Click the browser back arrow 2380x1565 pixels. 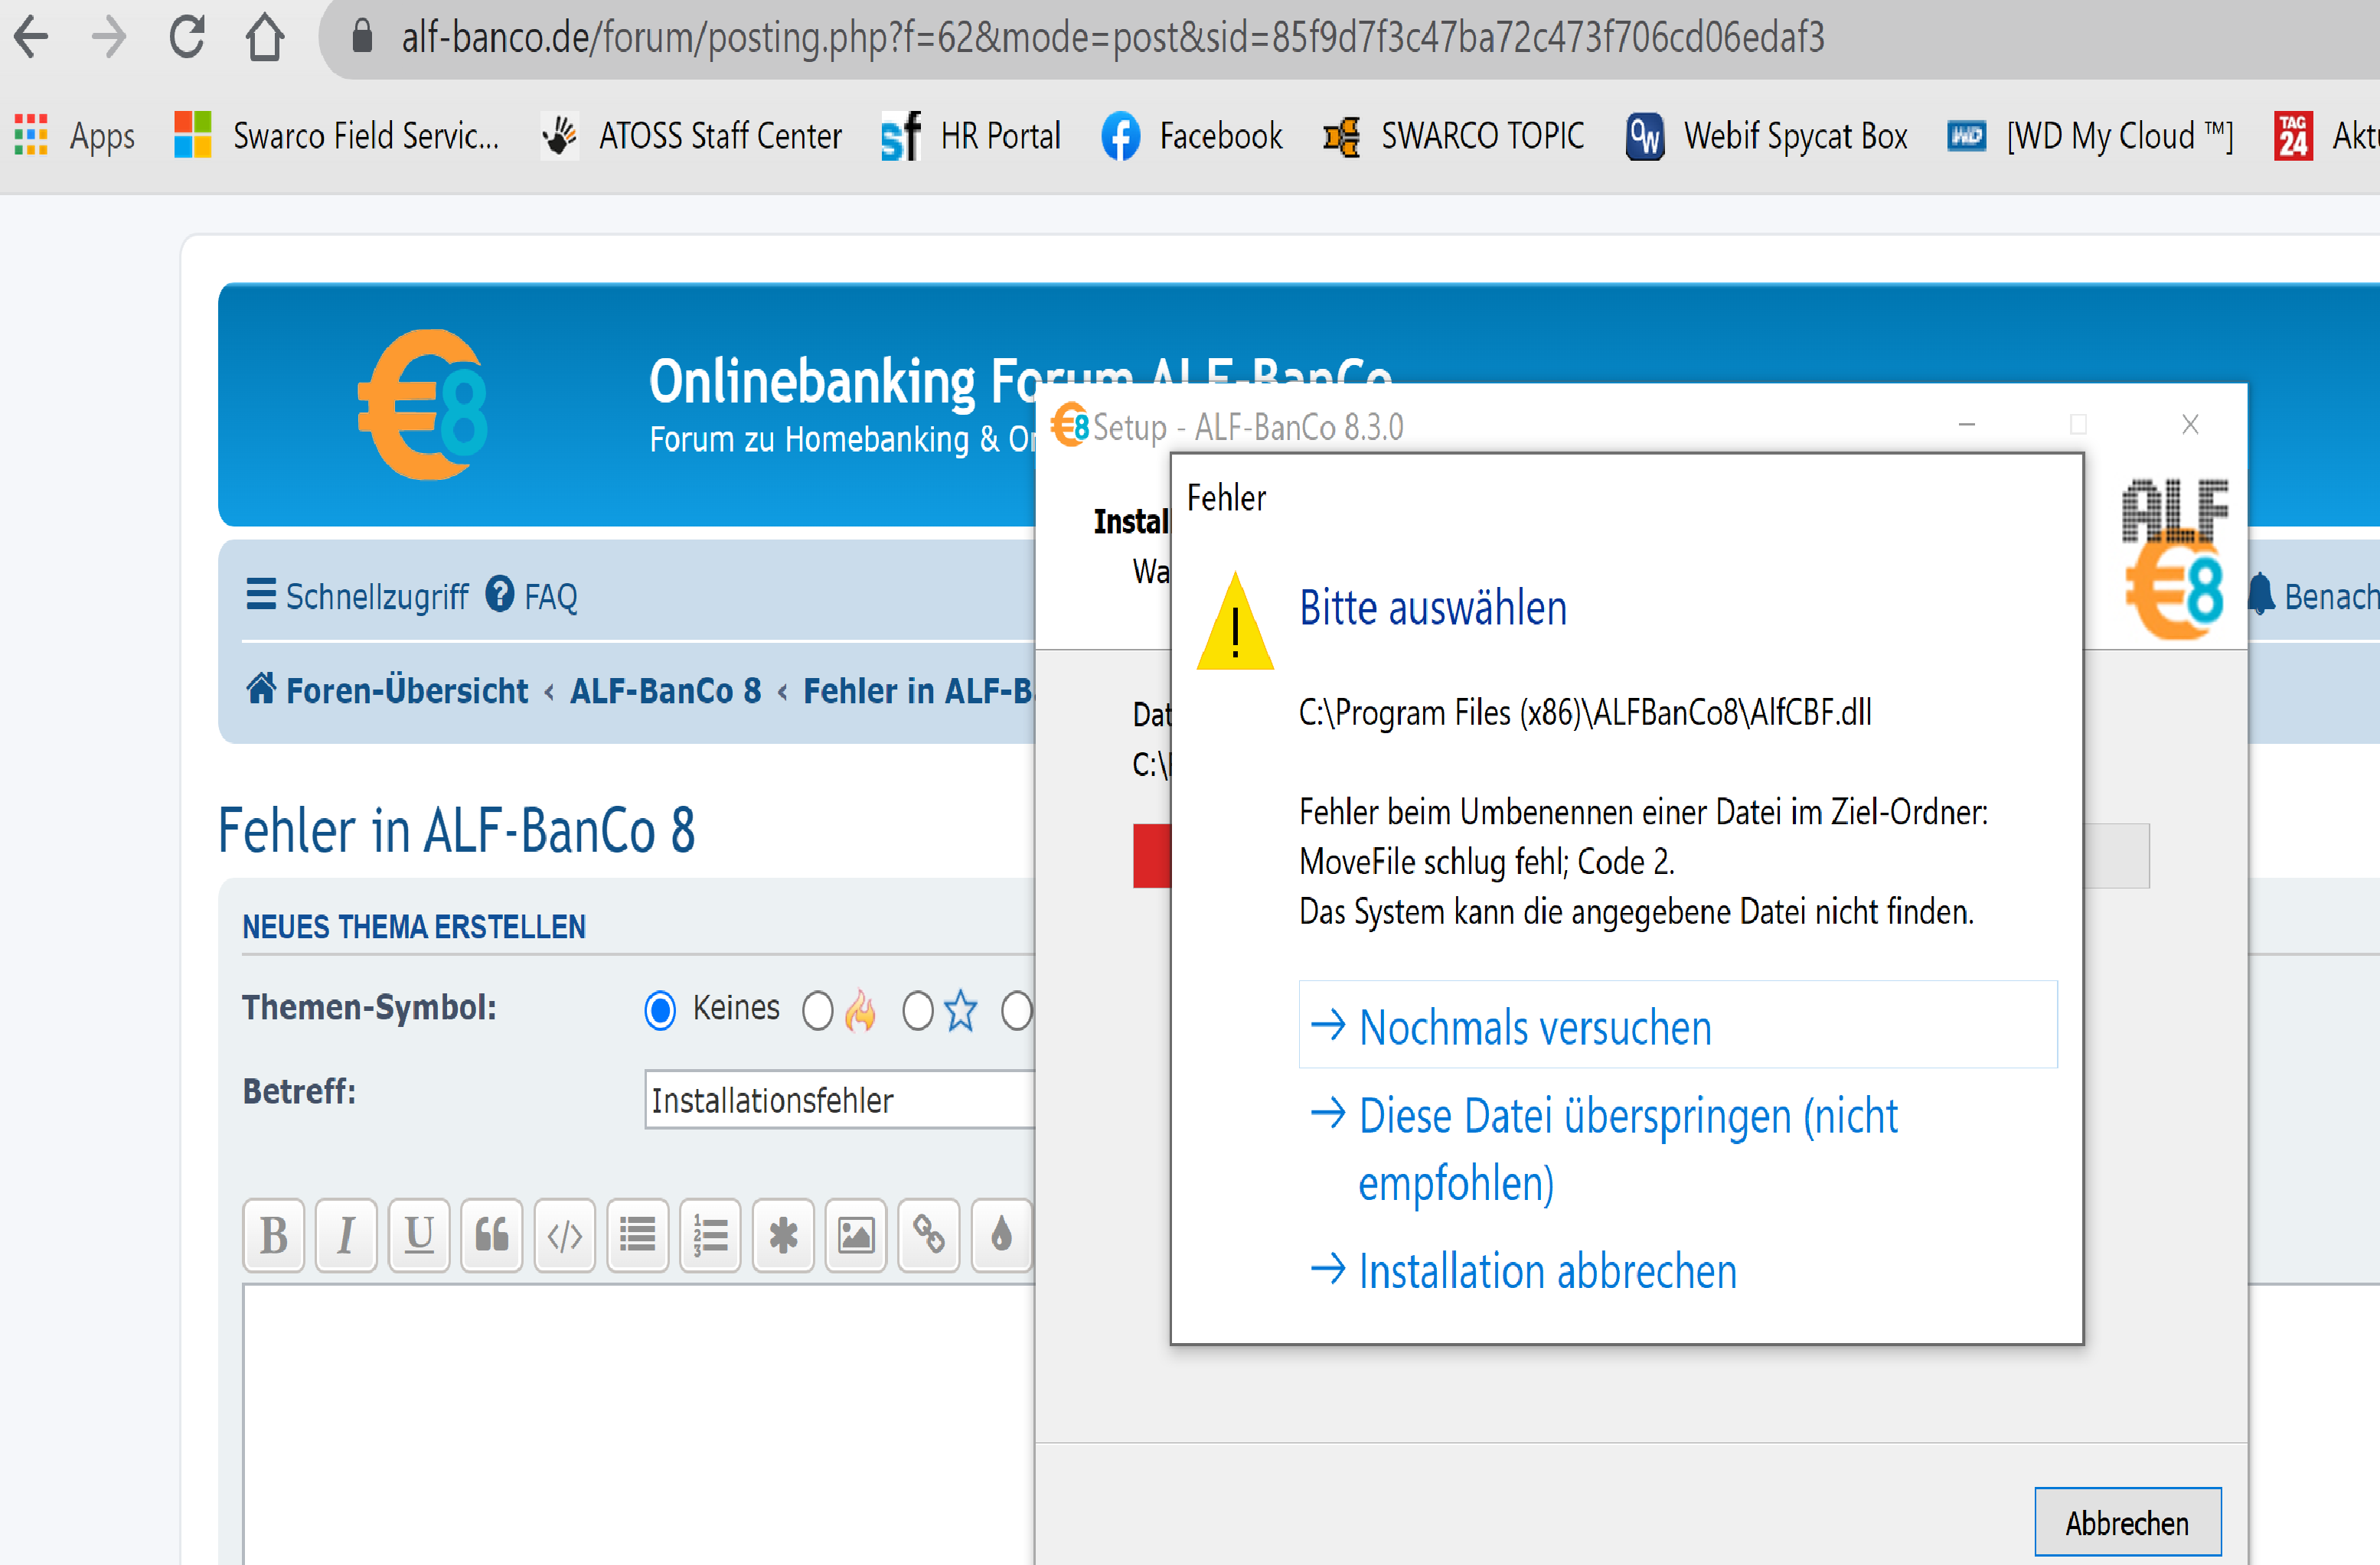pyautogui.click(x=32, y=38)
